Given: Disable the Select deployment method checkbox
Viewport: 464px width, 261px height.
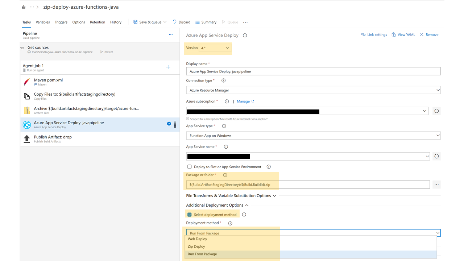Looking at the screenshot, I should point(189,214).
